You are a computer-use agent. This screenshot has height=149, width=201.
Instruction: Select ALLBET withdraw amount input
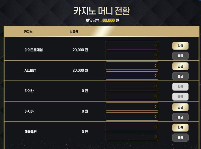pos(132,75)
